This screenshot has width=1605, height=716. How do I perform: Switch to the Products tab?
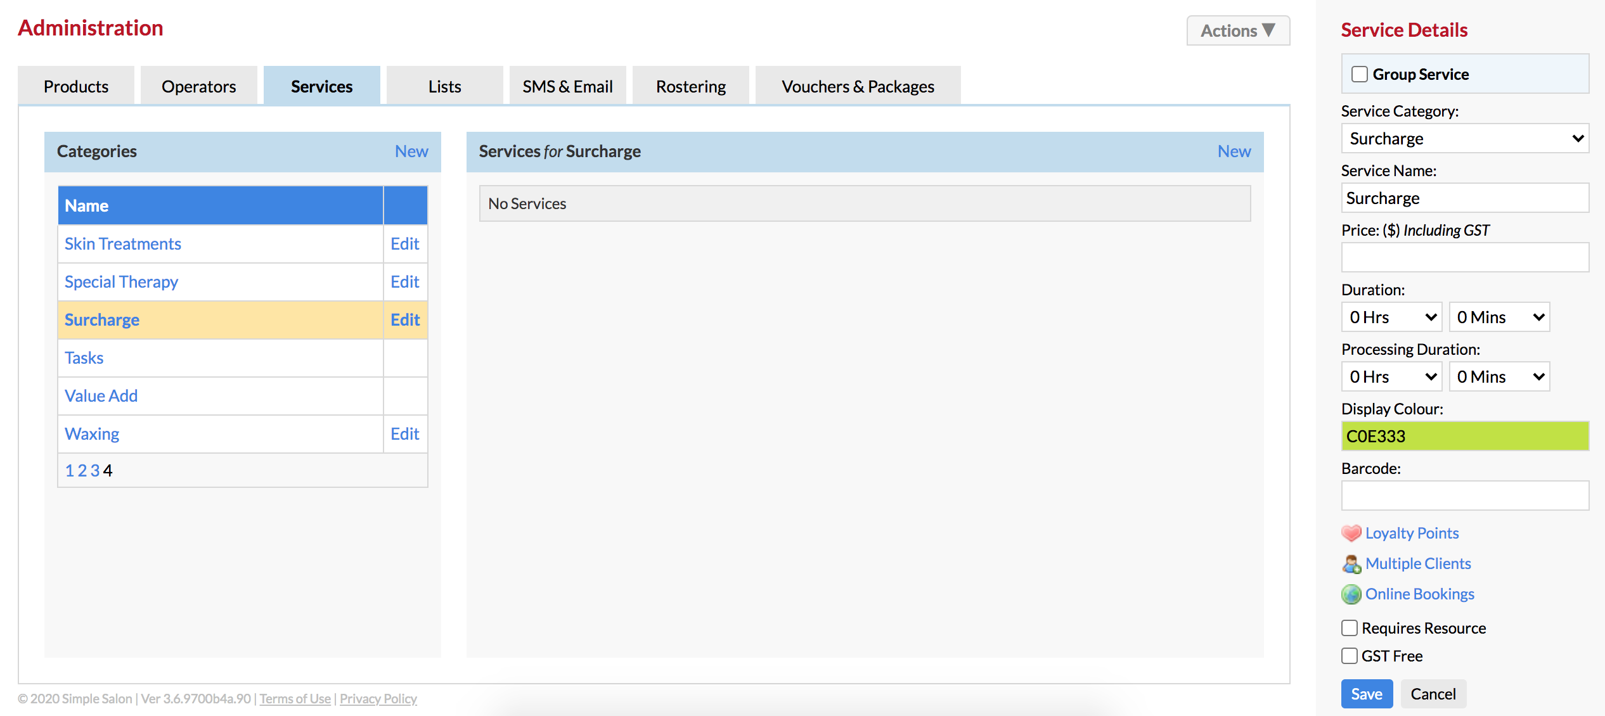75,86
